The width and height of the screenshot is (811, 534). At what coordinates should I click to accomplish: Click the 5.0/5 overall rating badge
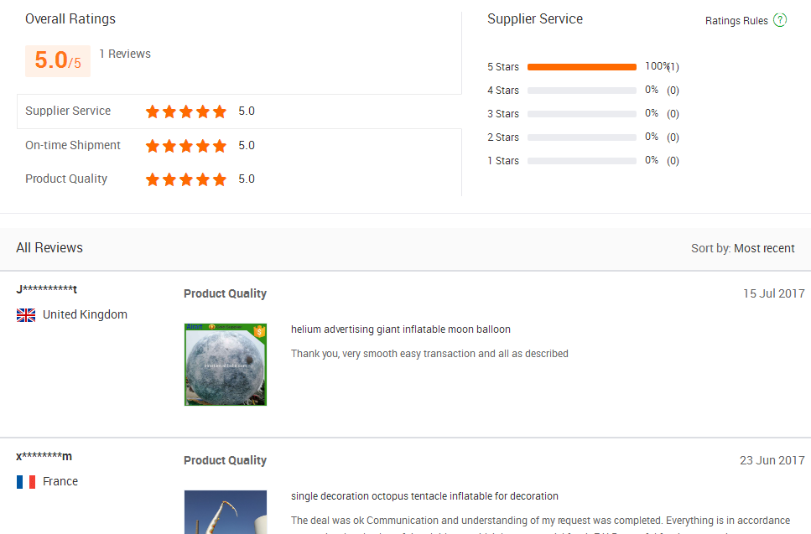pos(58,61)
